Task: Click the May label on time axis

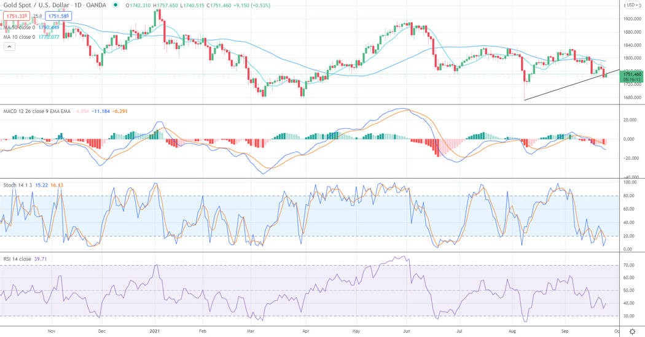Action: [x=356, y=331]
